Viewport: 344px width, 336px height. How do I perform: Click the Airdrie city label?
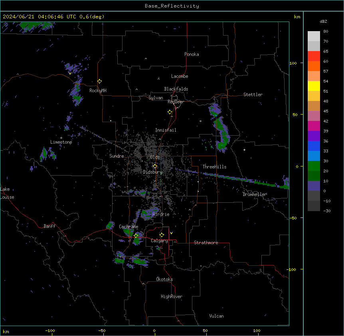(x=161, y=214)
